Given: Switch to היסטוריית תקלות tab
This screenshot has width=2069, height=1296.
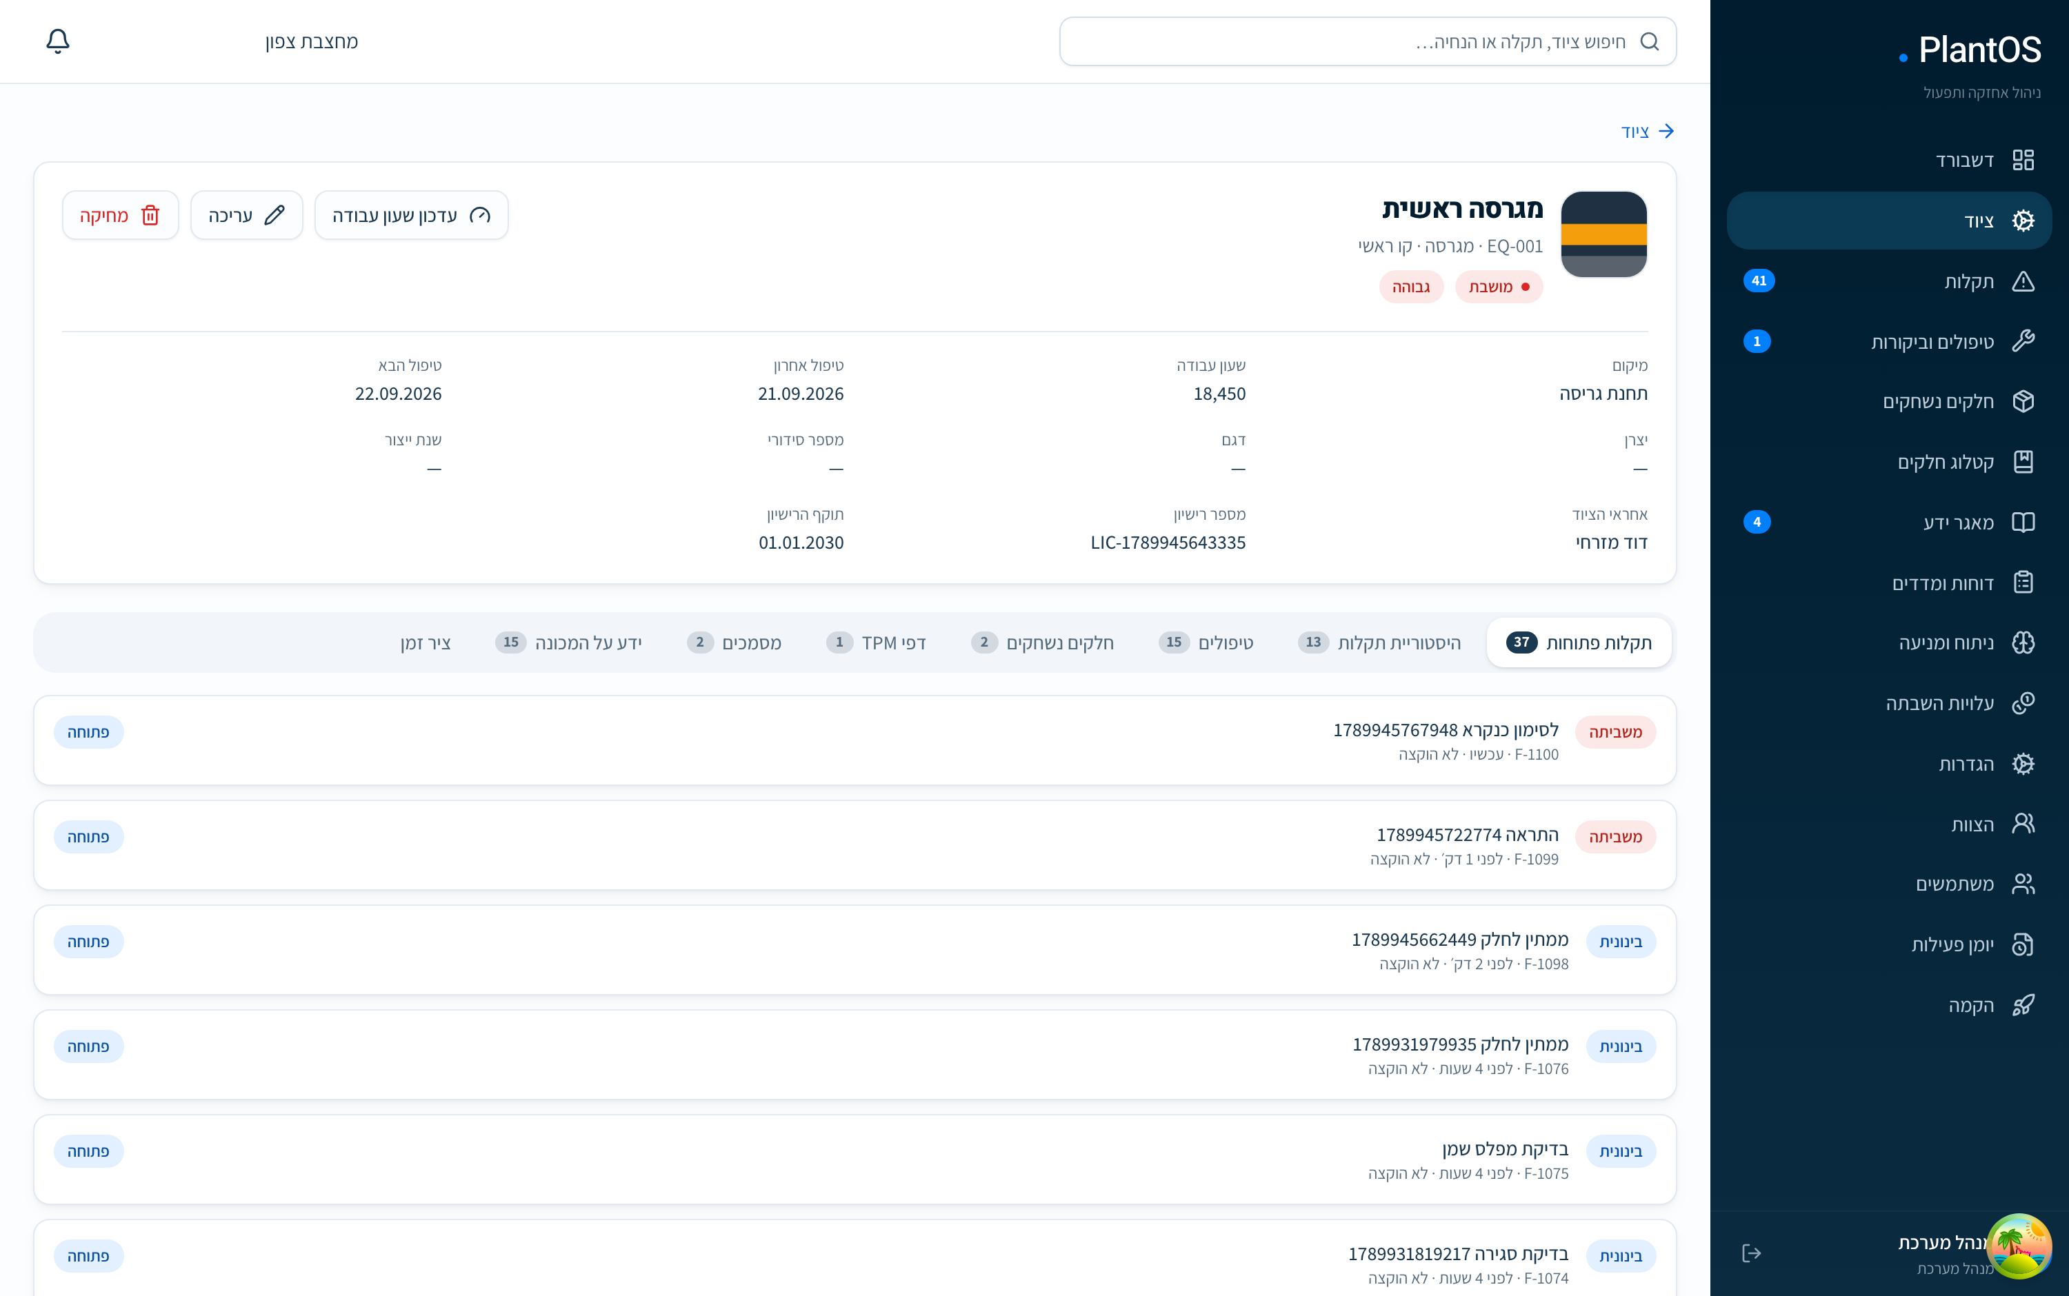Looking at the screenshot, I should 1379,643.
